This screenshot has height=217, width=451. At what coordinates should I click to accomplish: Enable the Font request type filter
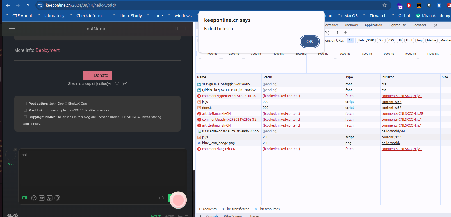pyautogui.click(x=409, y=40)
